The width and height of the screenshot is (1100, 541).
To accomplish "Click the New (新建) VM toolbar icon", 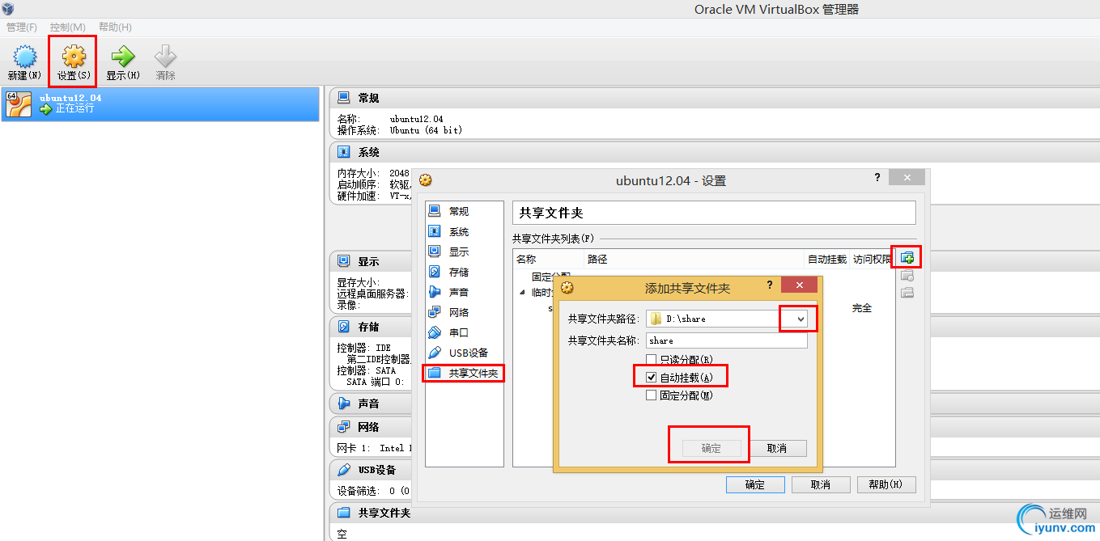I will tap(24, 57).
